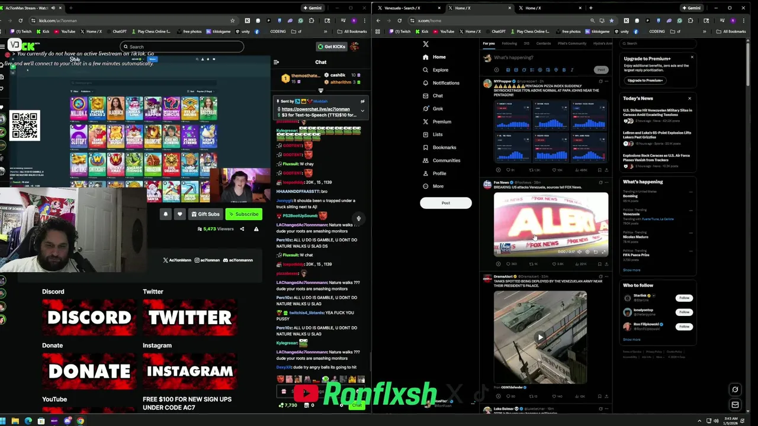
Task: Open Grok floating button at bottom right
Action: (x=735, y=390)
